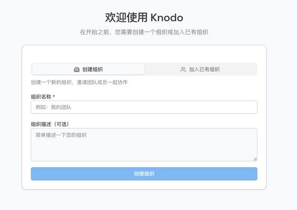Image resolution: width=297 pixels, height=210 pixels.
Task: Click the people icon on 加入已有组织 tab
Action: click(183, 69)
